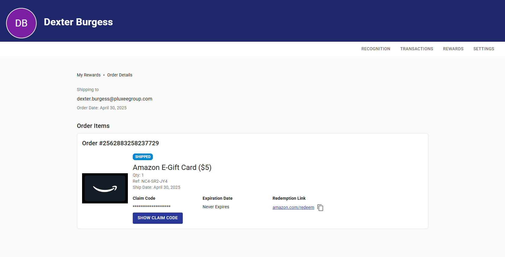
Task: Click the Amazon gift card thumbnail
Action: tap(105, 188)
